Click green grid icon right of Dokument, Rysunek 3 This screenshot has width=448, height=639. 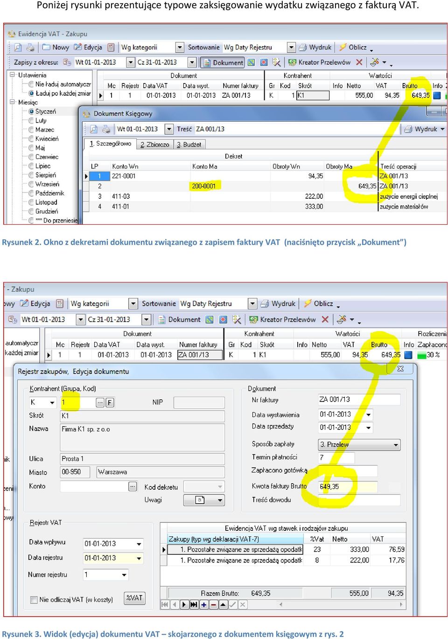210,319
